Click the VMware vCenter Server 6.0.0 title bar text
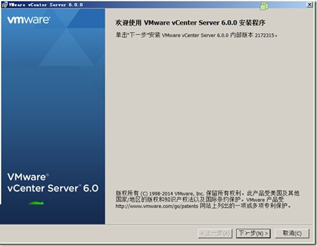Screen dimensions: 317x246 46,5
